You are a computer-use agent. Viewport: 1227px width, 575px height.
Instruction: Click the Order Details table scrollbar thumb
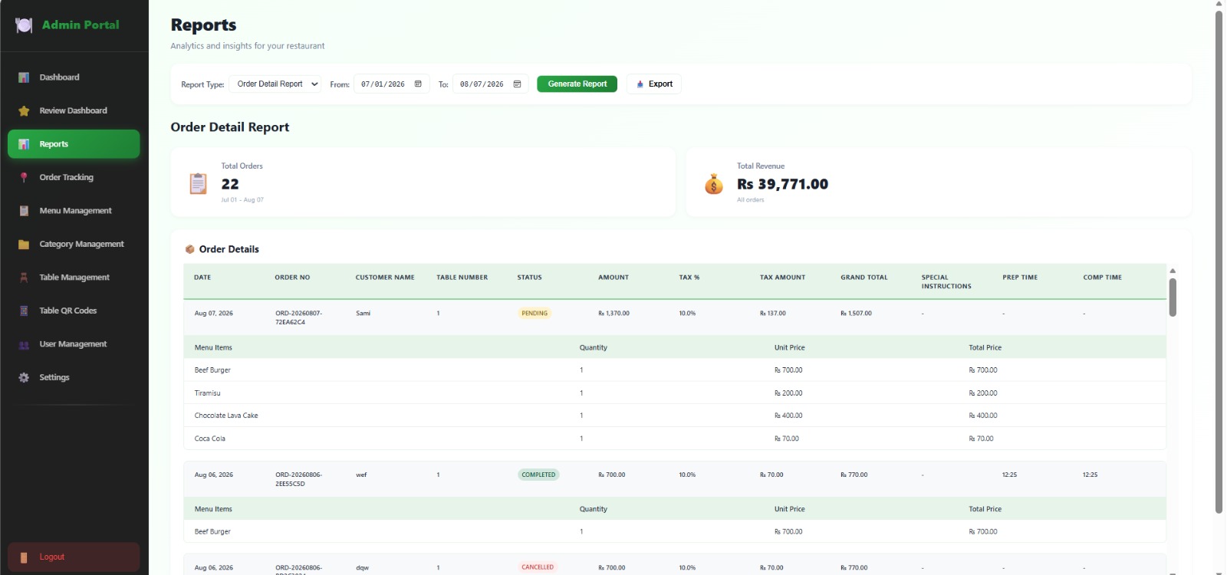(1173, 297)
